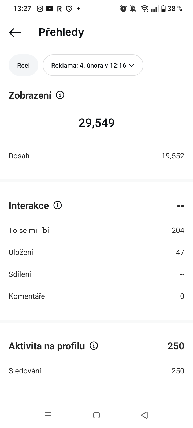Tap the Dosah row

(96, 156)
